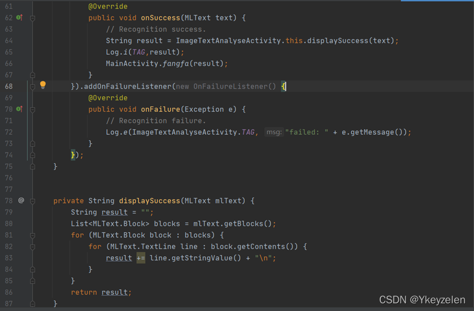Viewport: 474px width, 311px height.
Task: Click the fold end marker on line 67
Action: pos(33,75)
